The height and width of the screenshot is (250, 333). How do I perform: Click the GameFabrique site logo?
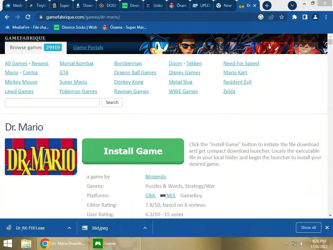(25, 38)
